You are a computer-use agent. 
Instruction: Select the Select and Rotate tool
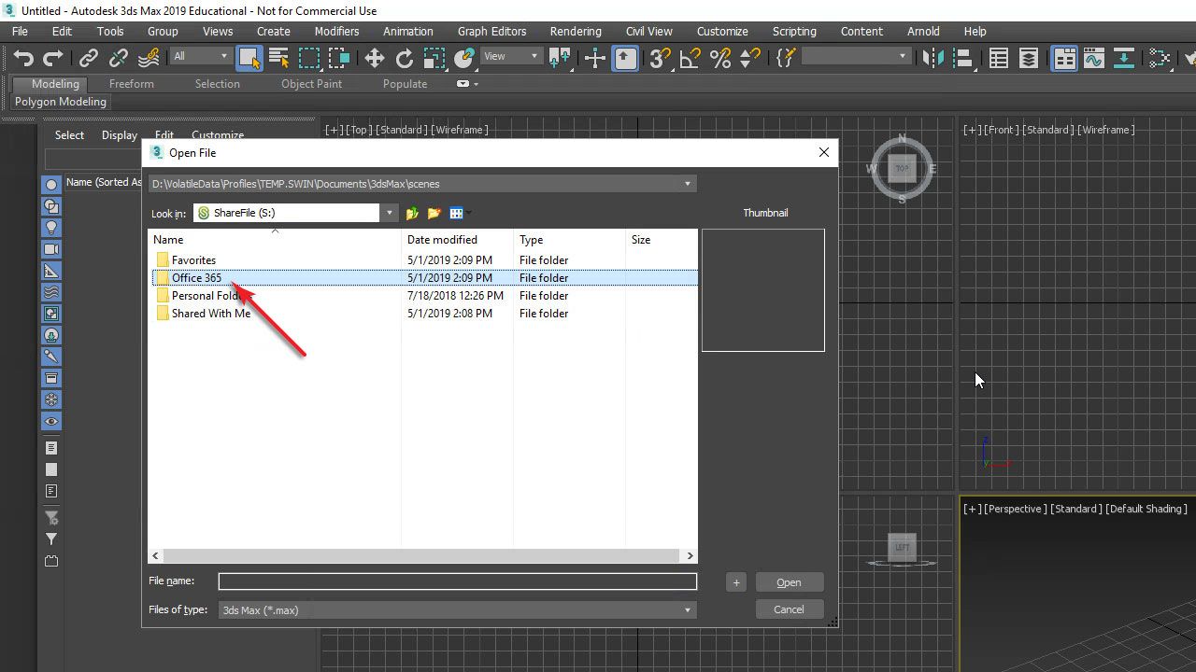coord(404,58)
